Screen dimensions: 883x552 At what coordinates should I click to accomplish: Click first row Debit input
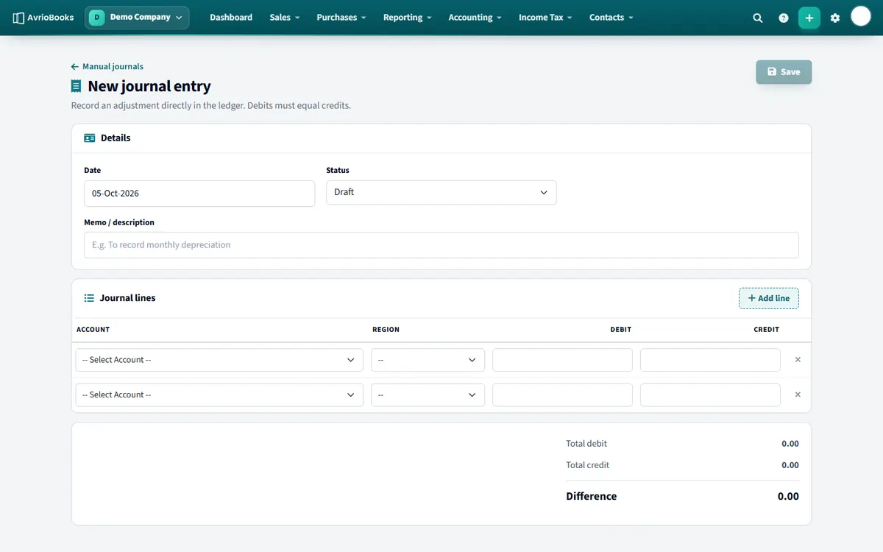[x=562, y=360]
